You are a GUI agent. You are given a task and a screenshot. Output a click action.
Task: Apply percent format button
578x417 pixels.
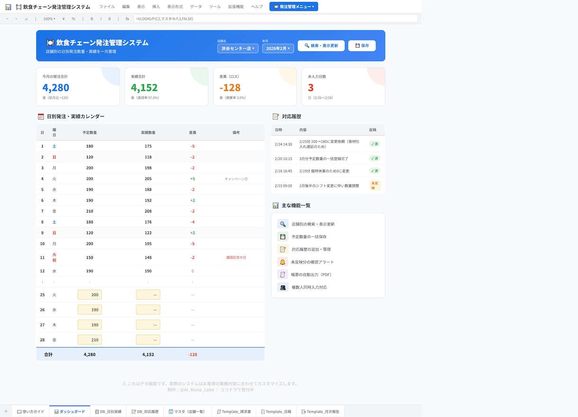73,19
